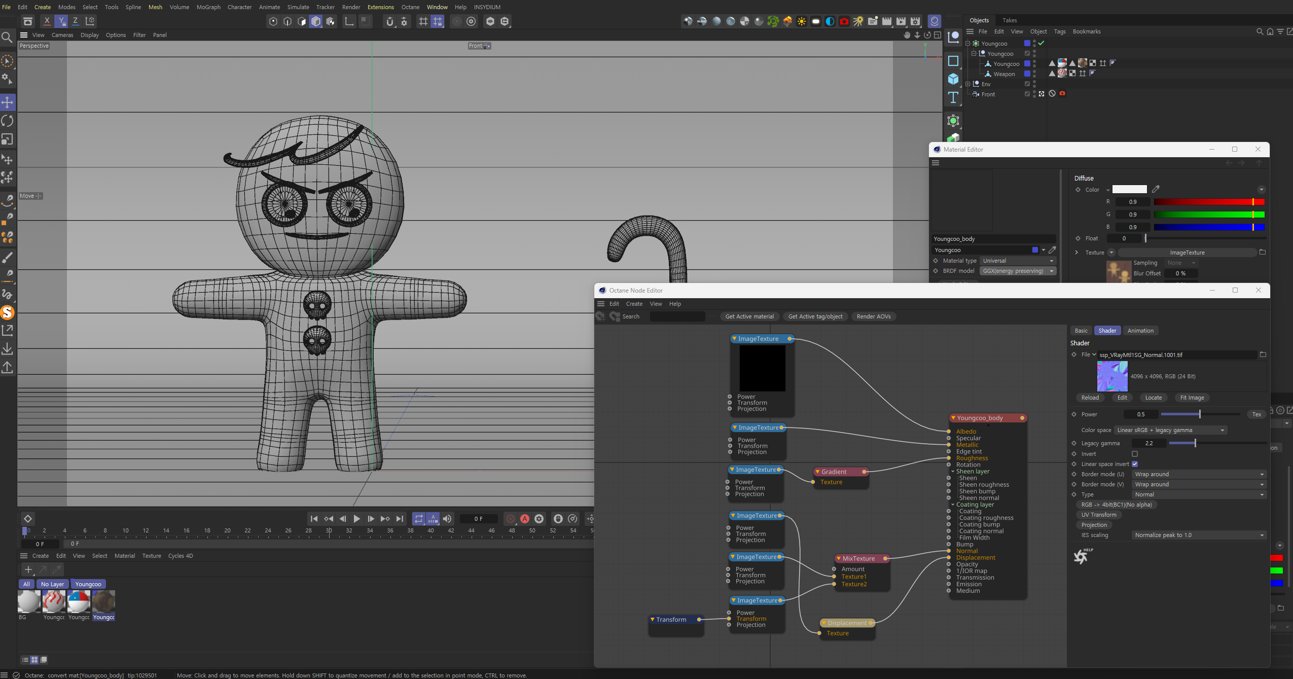Click the green Octane Scatter icon
Image resolution: width=1293 pixels, height=679 pixels.
772,21
